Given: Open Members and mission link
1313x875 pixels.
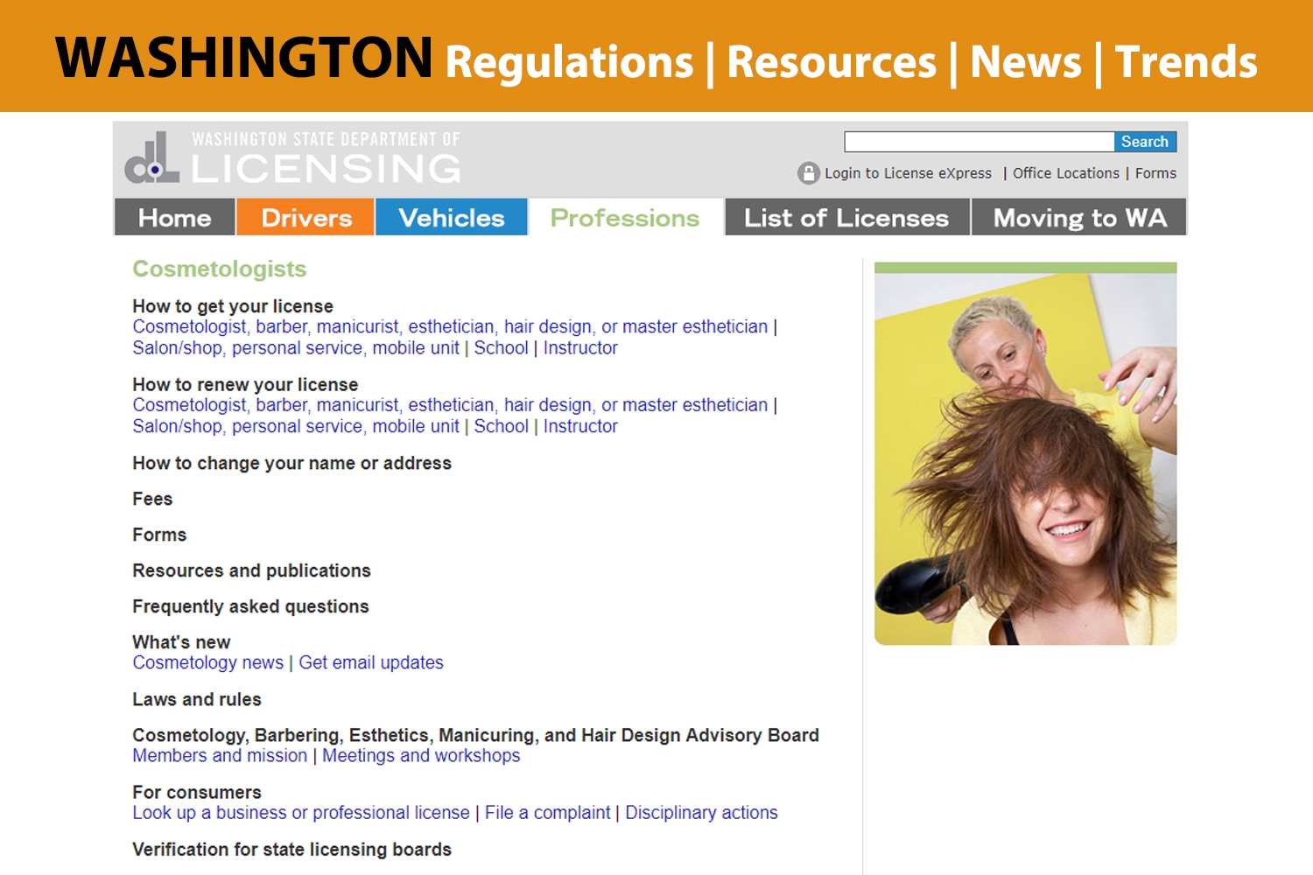Looking at the screenshot, I should (x=220, y=755).
